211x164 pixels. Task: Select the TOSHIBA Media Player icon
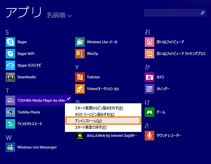[11, 100]
